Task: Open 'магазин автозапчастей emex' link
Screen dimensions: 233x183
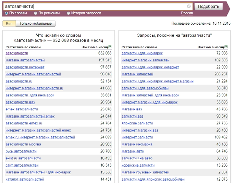Action: tap(30, 116)
